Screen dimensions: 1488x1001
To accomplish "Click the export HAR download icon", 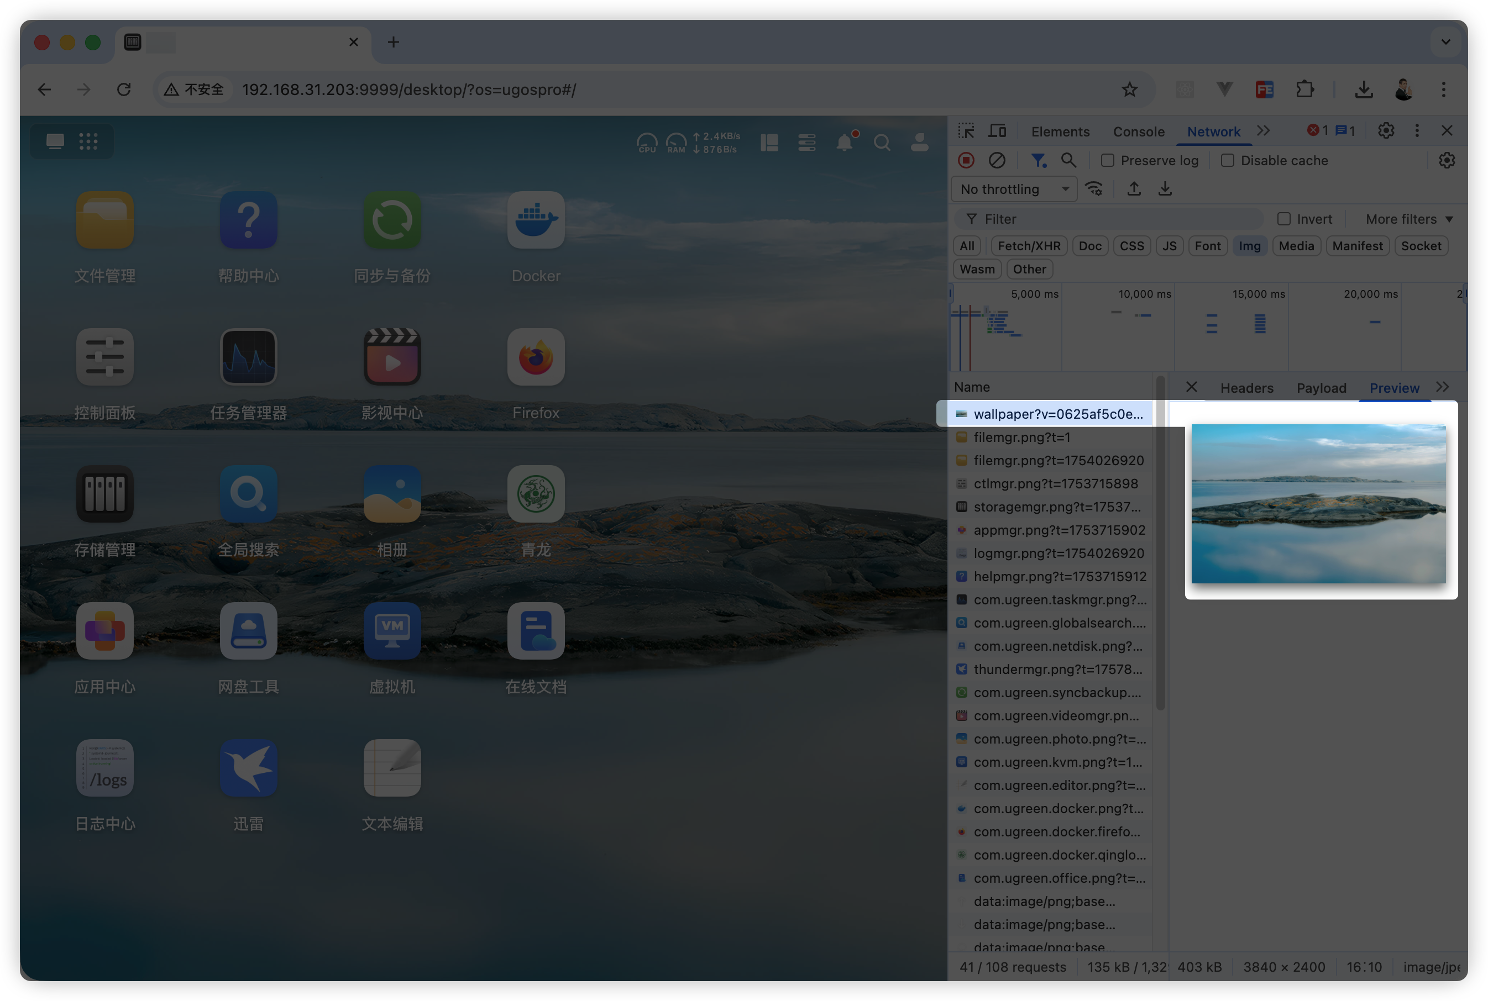I will (1165, 189).
